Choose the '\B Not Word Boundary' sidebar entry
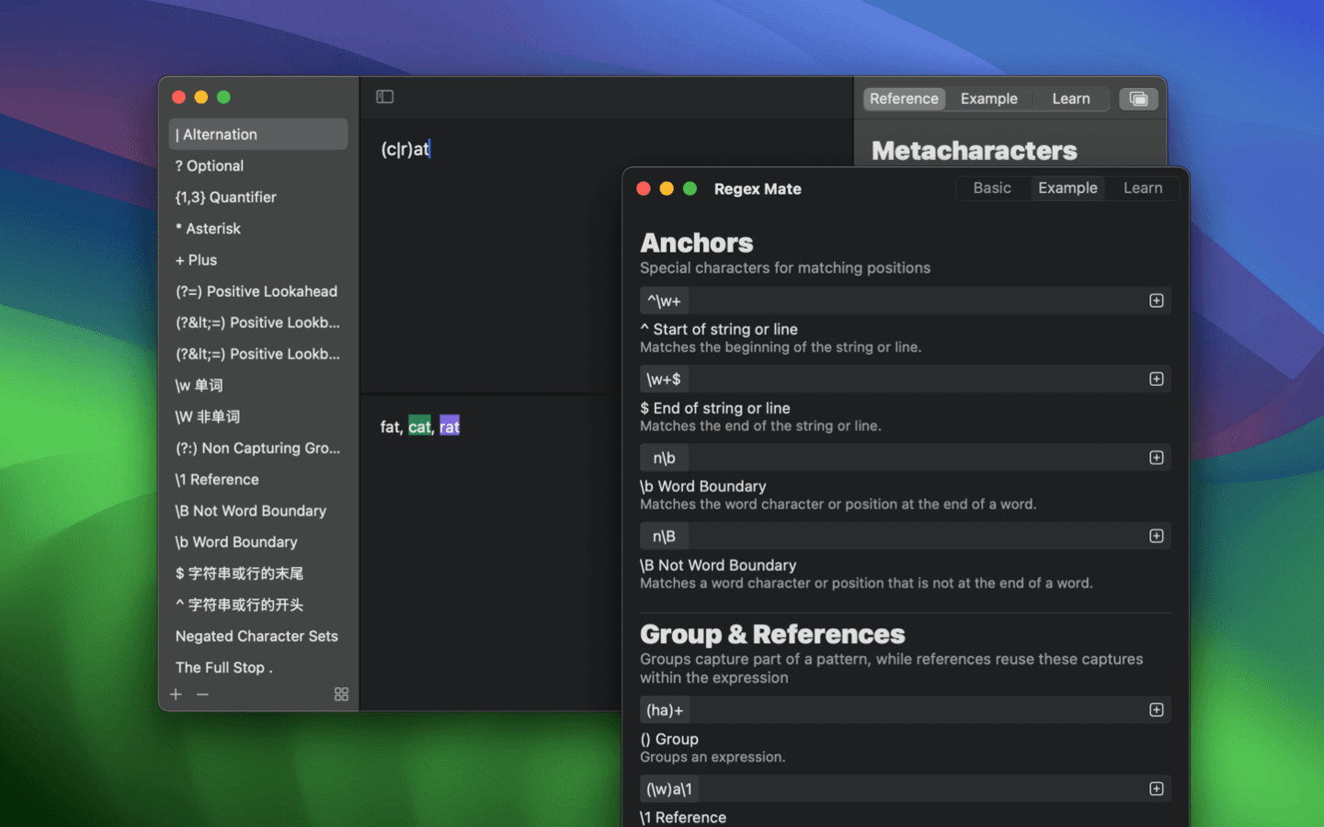The image size is (1324, 827). click(x=258, y=511)
